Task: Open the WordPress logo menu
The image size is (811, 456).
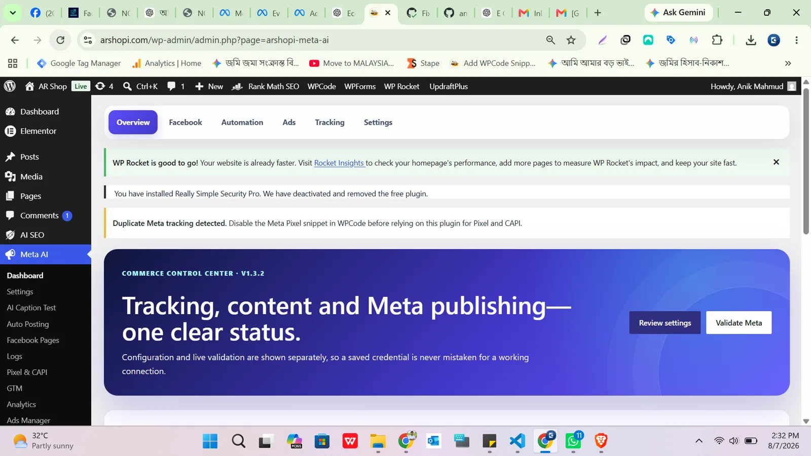Action: tap(10, 86)
